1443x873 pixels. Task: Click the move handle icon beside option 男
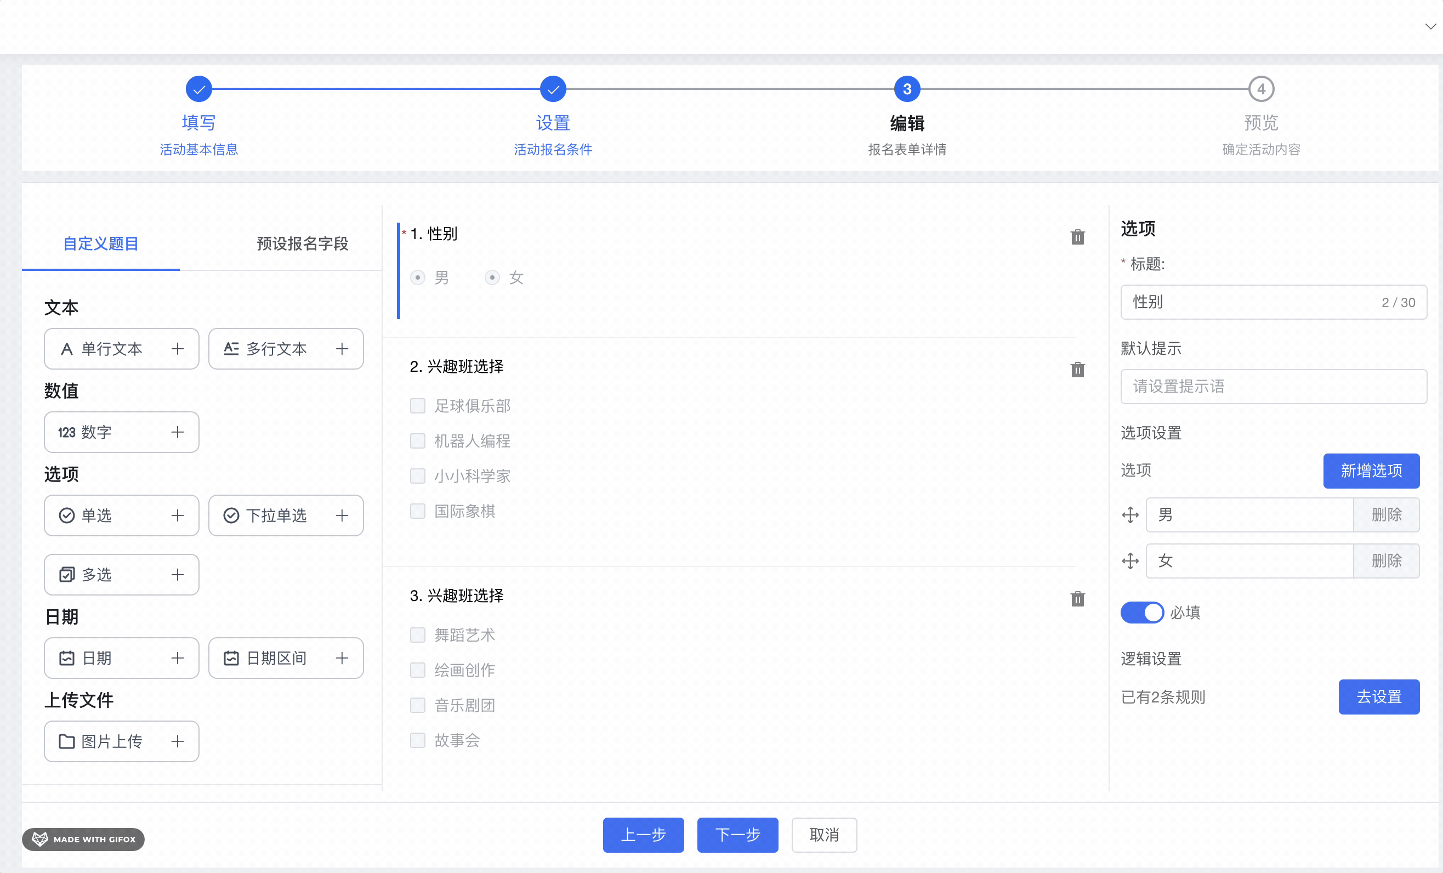click(1130, 515)
